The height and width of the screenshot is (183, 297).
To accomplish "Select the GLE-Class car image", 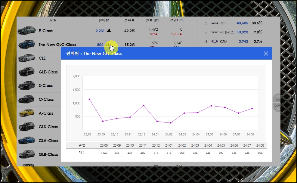I will [27, 72].
